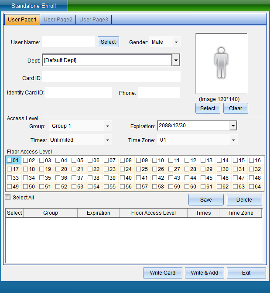
Task: Click the Expiration column header
Action: pos(99,213)
